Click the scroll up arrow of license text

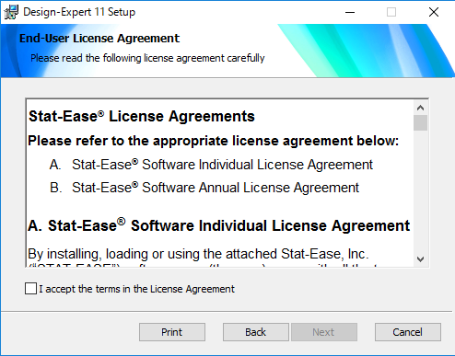(420, 108)
